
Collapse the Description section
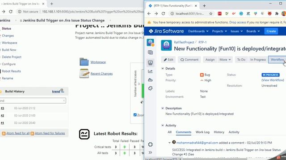[x=163, y=108]
